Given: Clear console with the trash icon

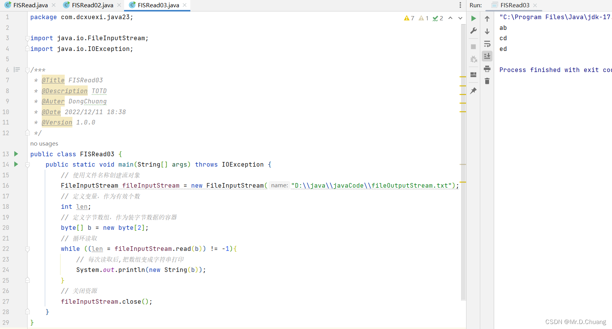Looking at the screenshot, I should (x=487, y=81).
